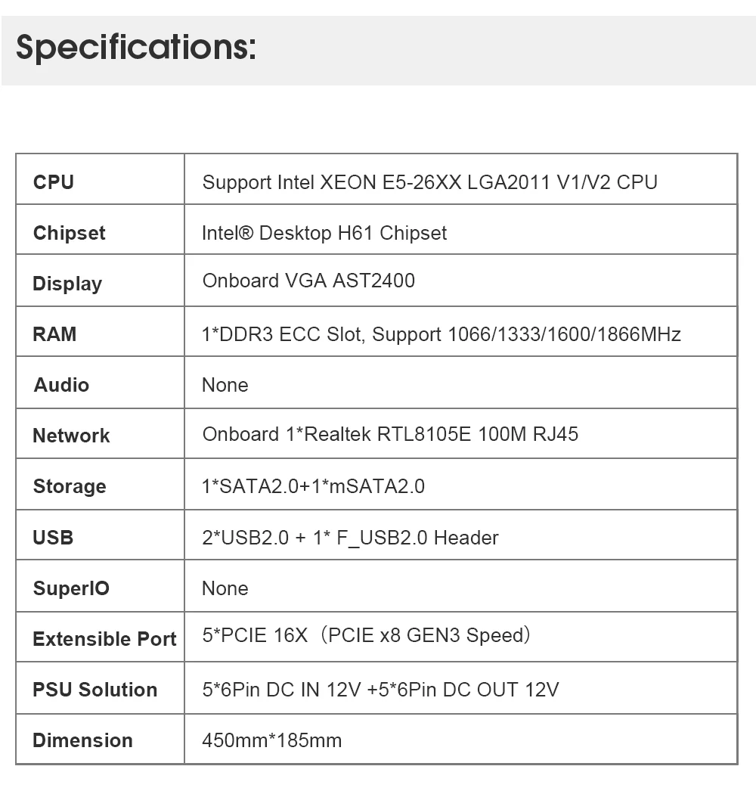Click the Network row label
This screenshot has width=756, height=791.
[x=71, y=436]
